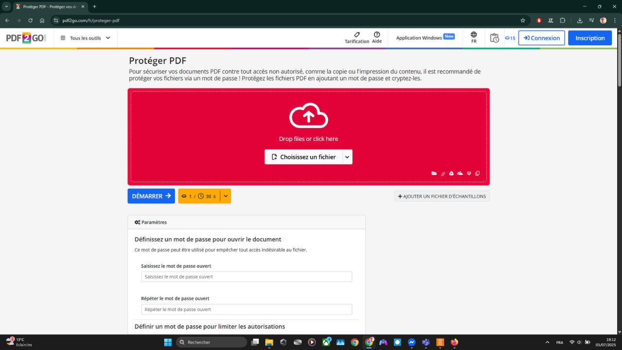Expand the Tous les outils menu
This screenshot has height=350, width=622.
click(86, 37)
